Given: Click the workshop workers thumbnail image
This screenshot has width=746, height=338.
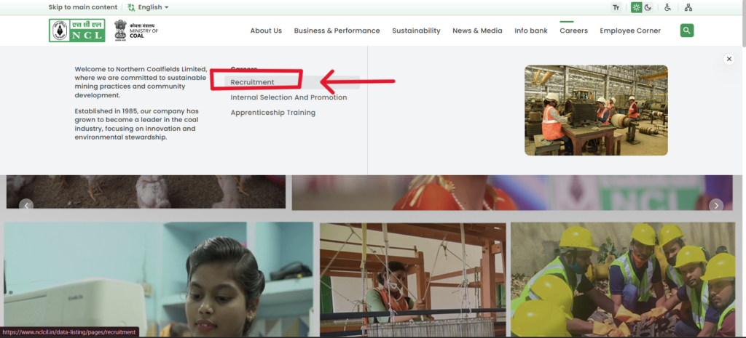Looking at the screenshot, I should tap(596, 110).
